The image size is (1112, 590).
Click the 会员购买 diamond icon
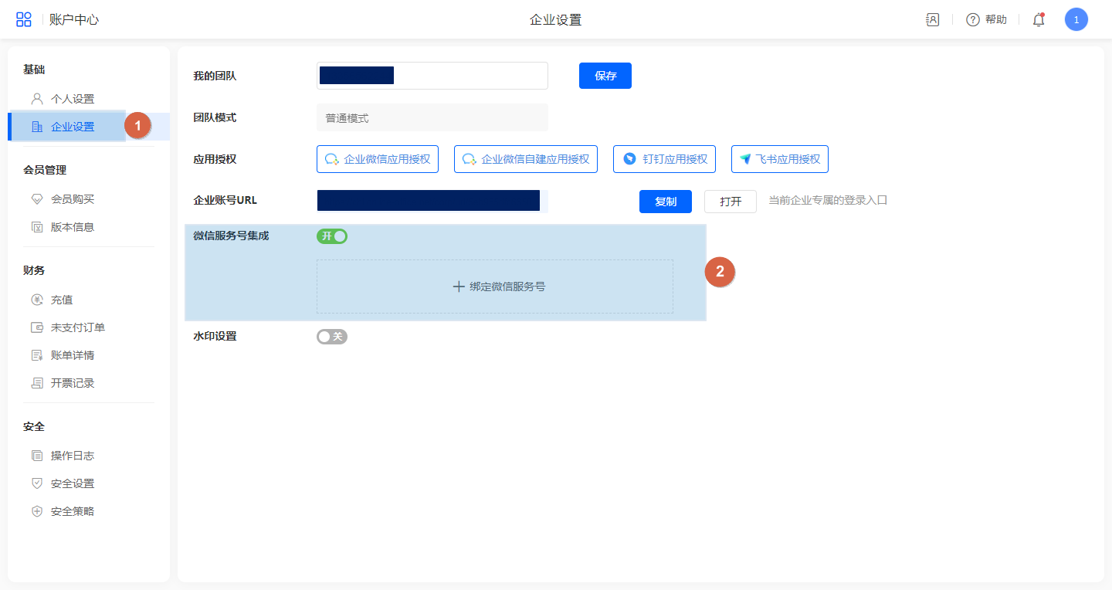coord(36,199)
